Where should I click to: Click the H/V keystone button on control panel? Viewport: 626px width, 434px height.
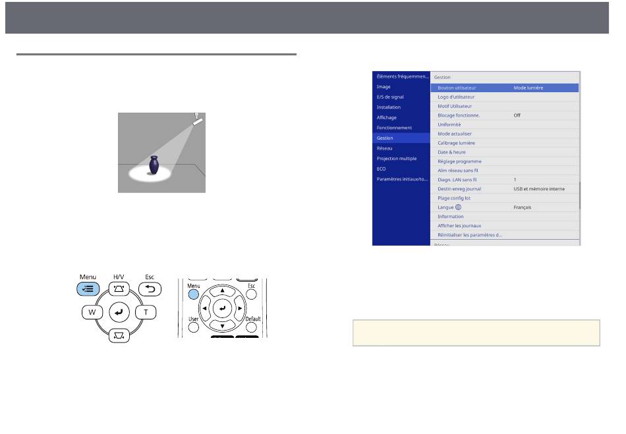pos(119,289)
